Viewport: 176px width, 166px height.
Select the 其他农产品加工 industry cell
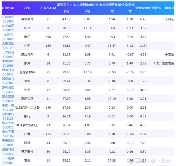click(x=27, y=125)
